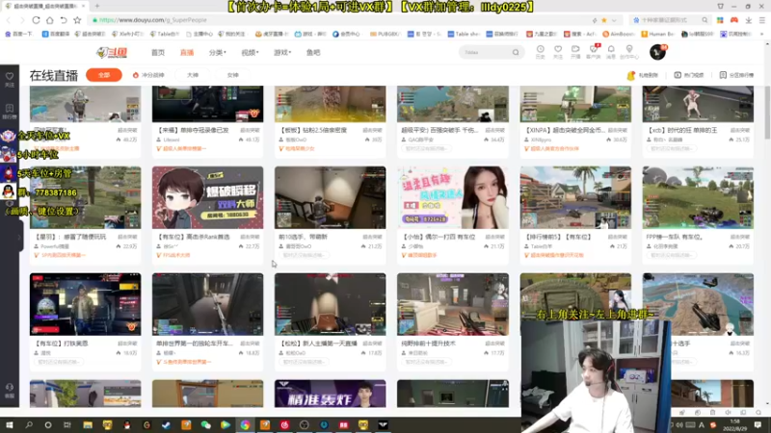771x433 pixels.
Task: Open the 爆破瞬移 cartoon avatar stream thumbnail
Action: (x=207, y=197)
